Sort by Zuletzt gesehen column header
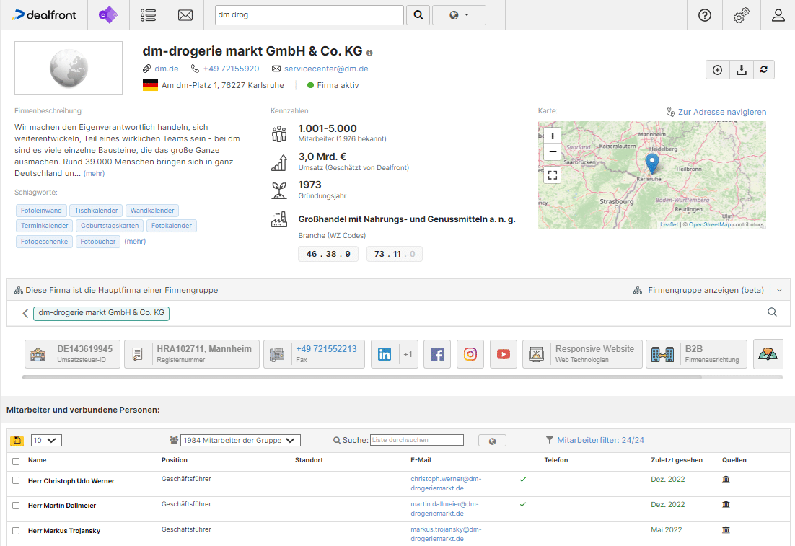The width and height of the screenshot is (795, 546). click(x=677, y=460)
